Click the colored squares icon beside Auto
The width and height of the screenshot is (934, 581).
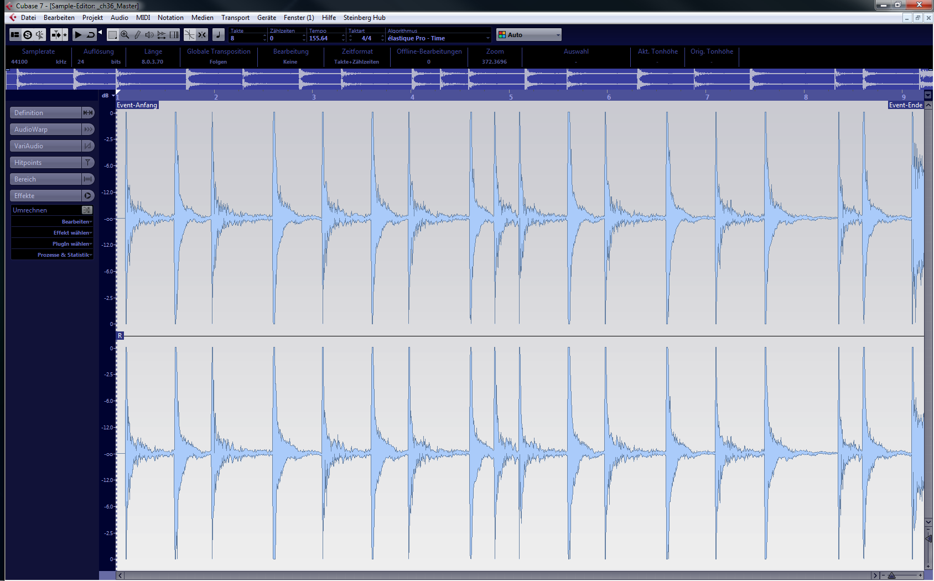(x=502, y=35)
